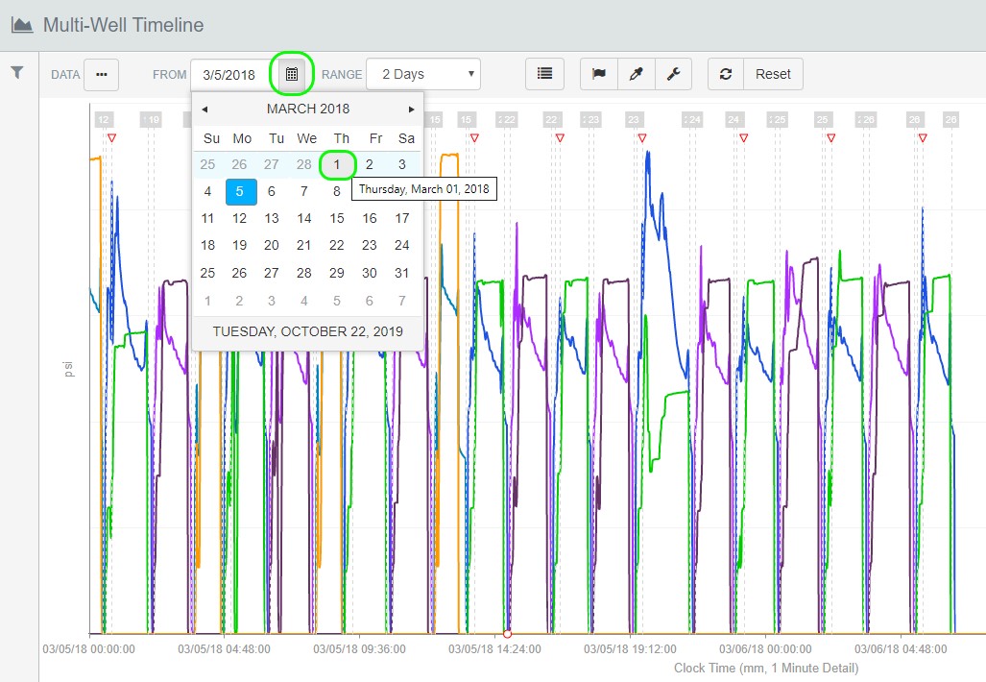986x682 pixels.
Task: Expand the 2 Days range dropdown
Action: pyautogui.click(x=422, y=74)
